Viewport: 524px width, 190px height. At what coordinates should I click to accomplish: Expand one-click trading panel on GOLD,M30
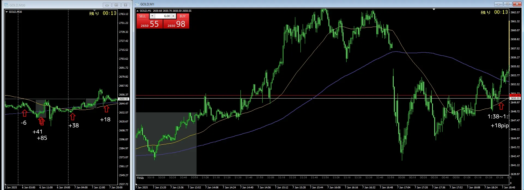coord(7,12)
